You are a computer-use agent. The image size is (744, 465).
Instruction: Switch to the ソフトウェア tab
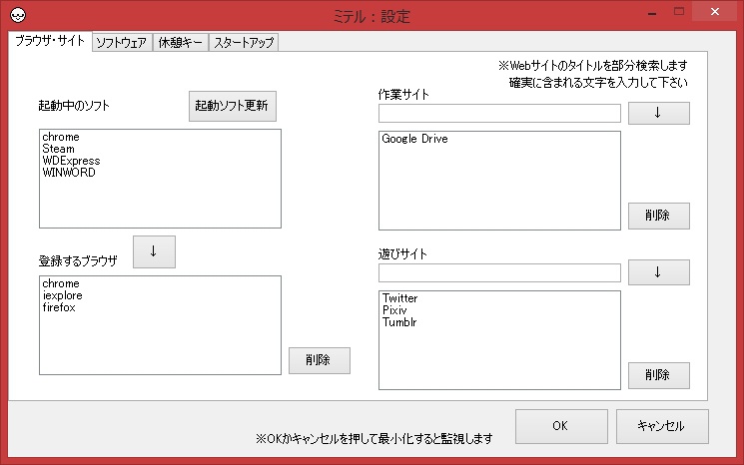click(x=122, y=42)
